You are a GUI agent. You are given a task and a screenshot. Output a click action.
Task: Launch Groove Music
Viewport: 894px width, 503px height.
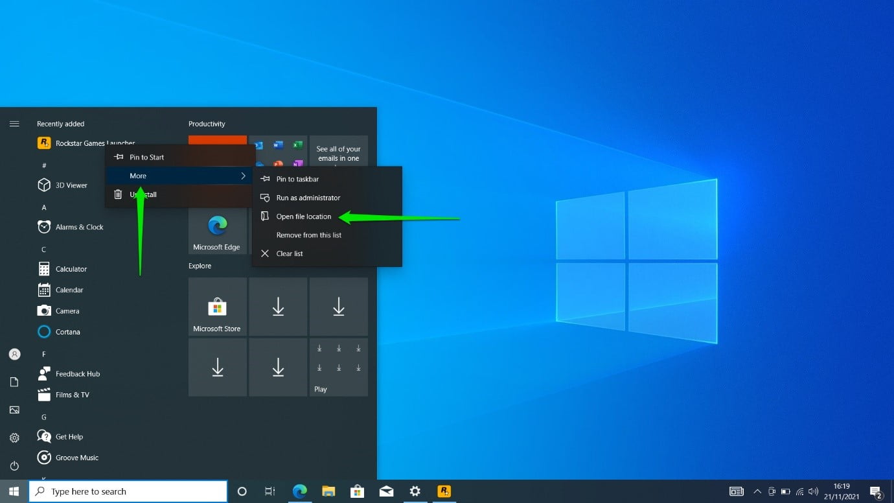pyautogui.click(x=76, y=457)
